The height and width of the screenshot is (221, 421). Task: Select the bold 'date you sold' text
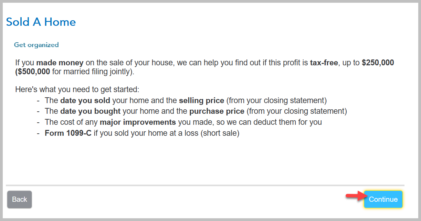click(85, 101)
